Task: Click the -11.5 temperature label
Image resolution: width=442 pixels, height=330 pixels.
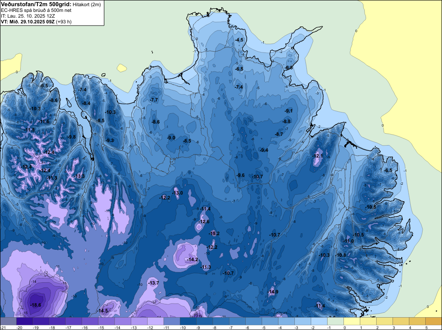Action: (x=30, y=130)
